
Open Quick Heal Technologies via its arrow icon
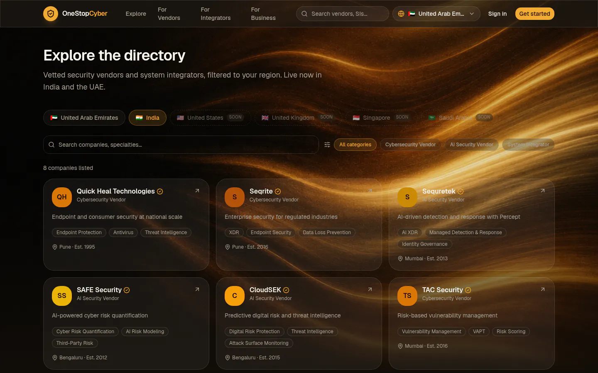tap(197, 191)
